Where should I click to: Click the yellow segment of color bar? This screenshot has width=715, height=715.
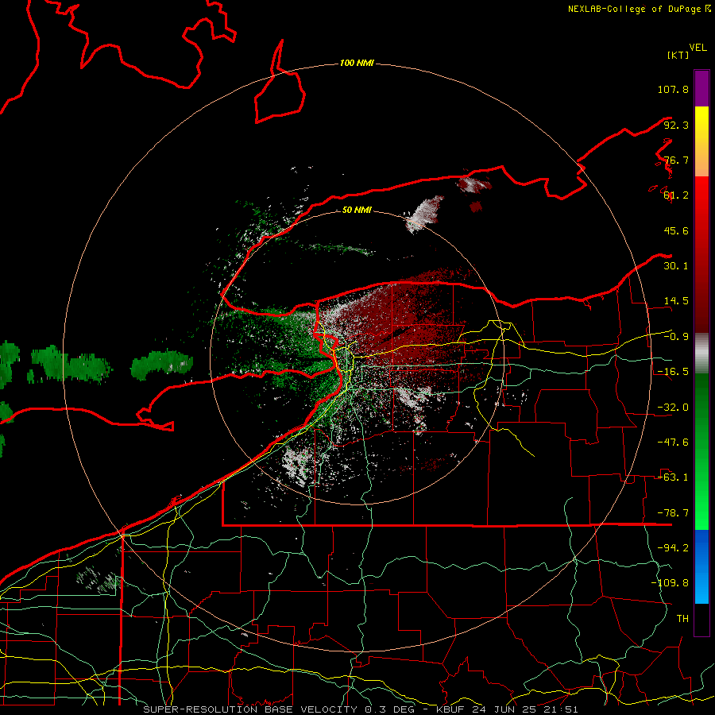pyautogui.click(x=701, y=141)
